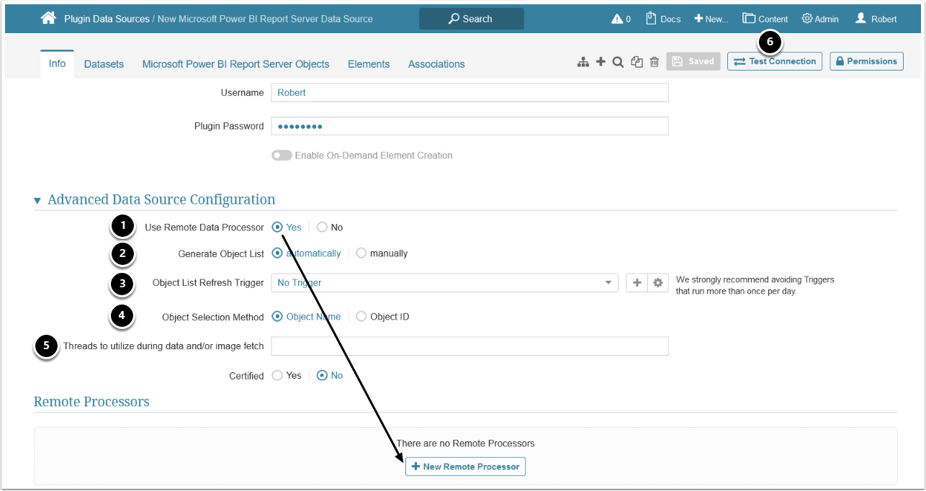Click the trash delete icon
This screenshot has width=926, height=491.
coord(655,62)
